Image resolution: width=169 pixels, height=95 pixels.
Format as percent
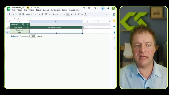39,14
